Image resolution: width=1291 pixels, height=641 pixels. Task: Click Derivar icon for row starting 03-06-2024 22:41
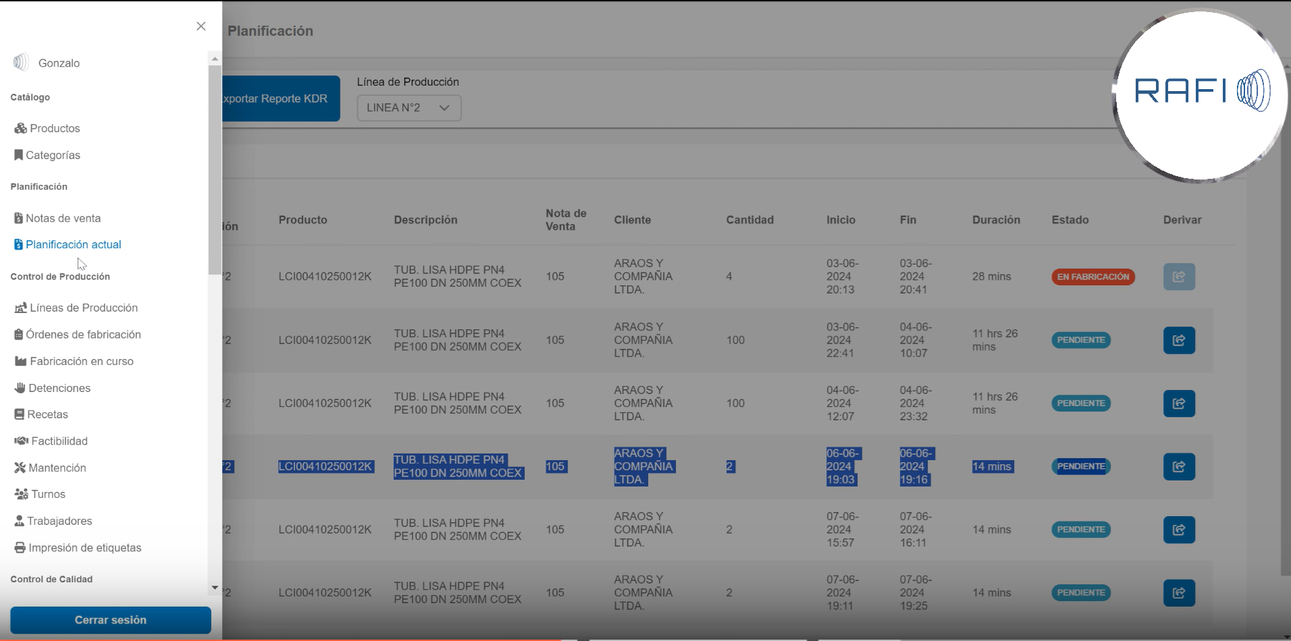(x=1179, y=340)
